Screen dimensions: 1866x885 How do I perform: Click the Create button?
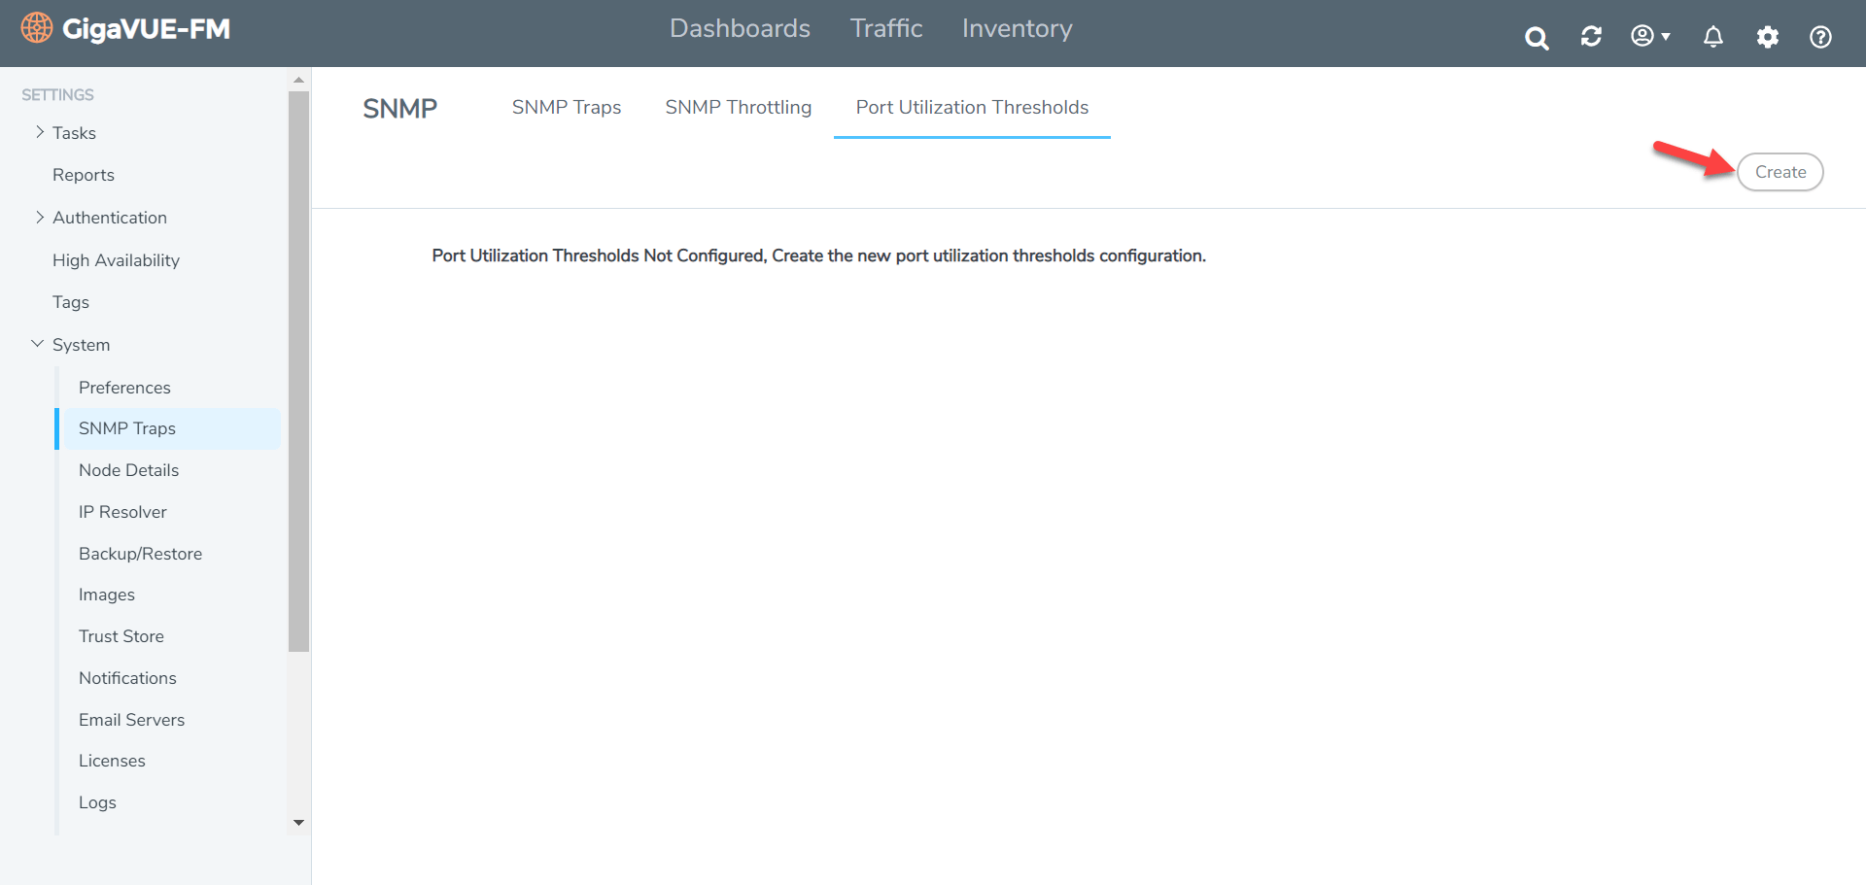[1780, 171]
